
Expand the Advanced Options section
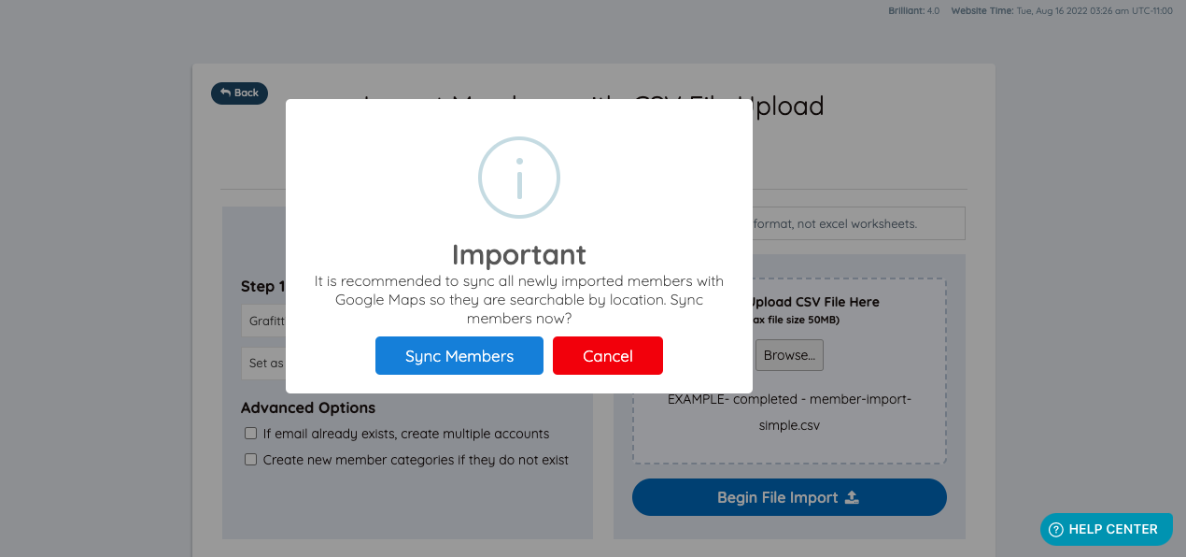(x=308, y=407)
